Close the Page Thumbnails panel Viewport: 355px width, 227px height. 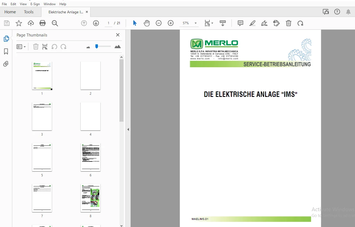[x=118, y=35]
